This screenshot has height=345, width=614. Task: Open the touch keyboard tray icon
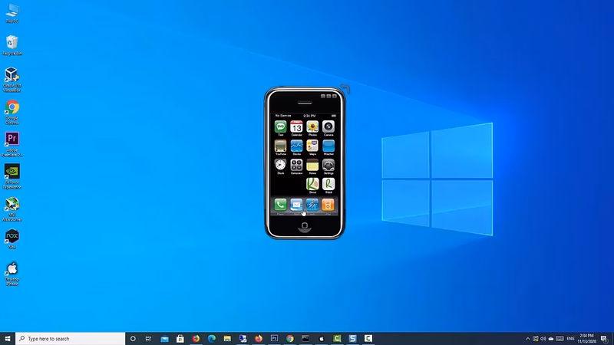pos(560,339)
